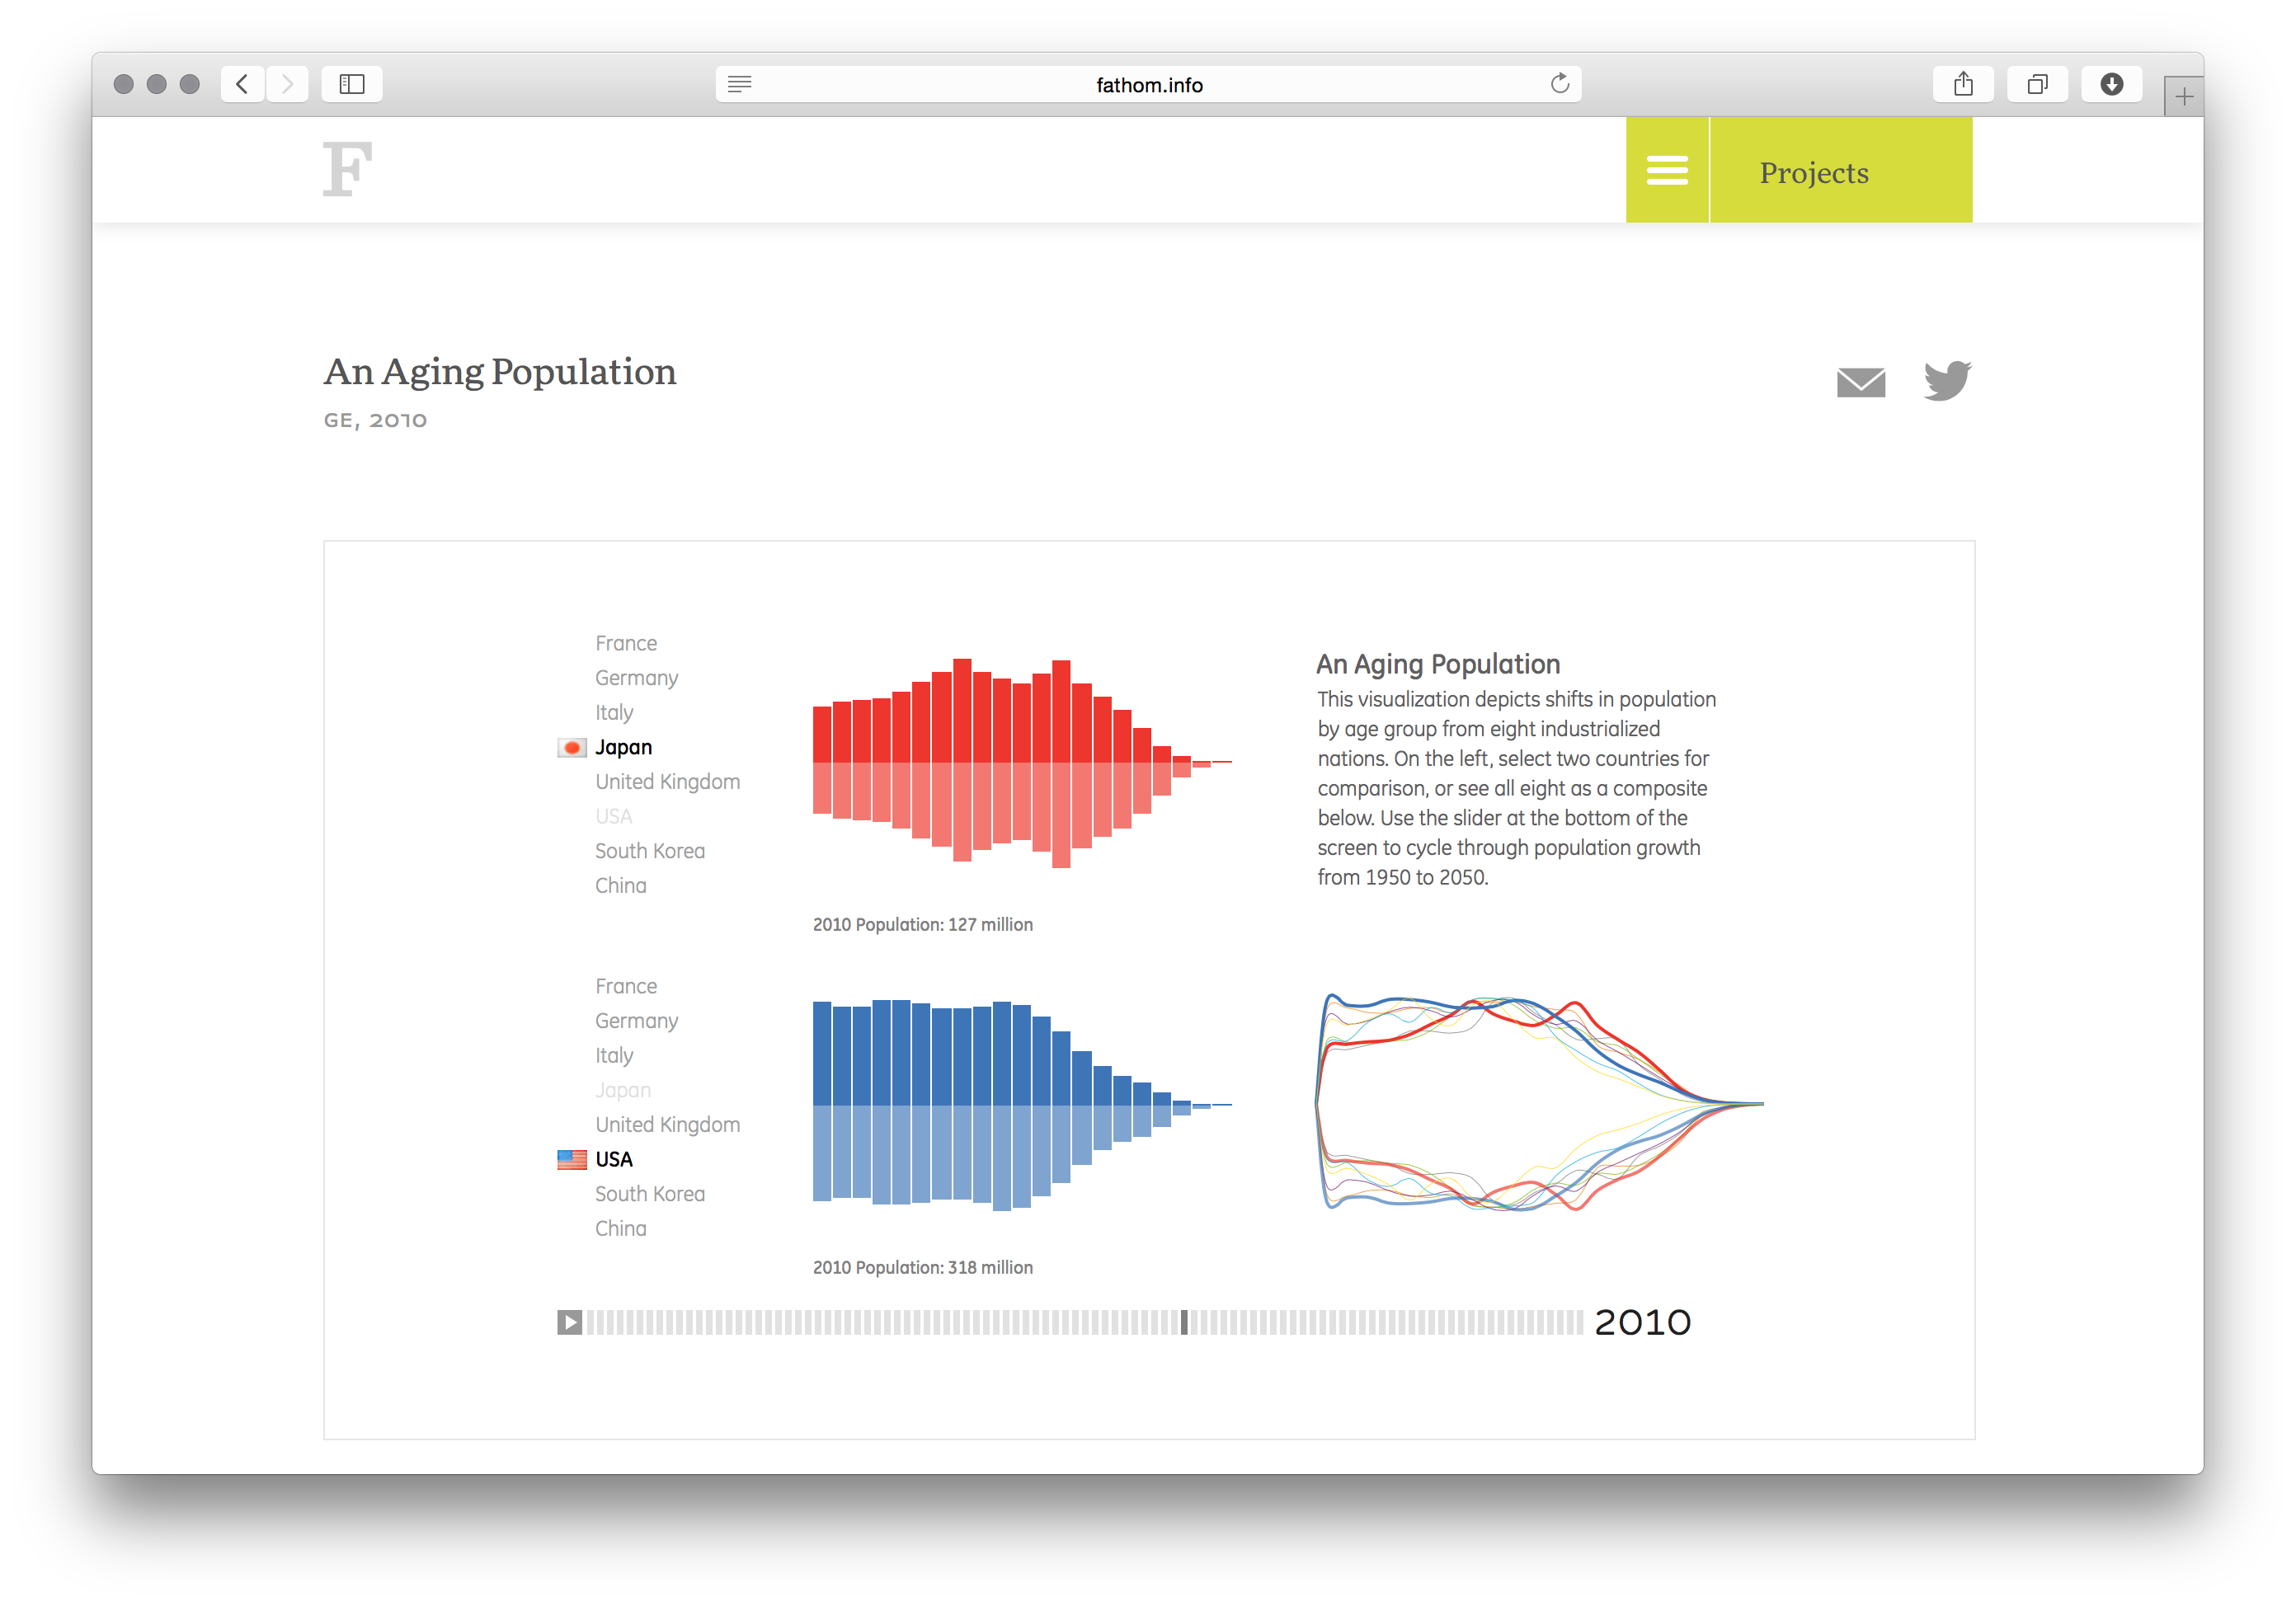
Task: Click the Safari back arrow button
Action: coord(242,84)
